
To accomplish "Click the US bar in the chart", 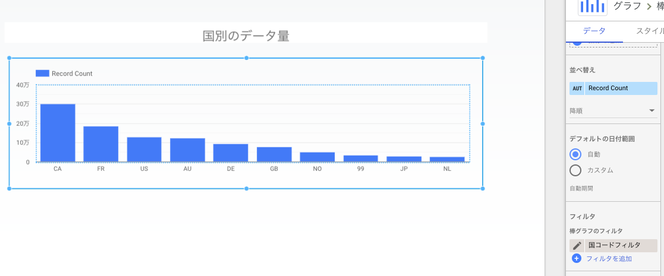I will (144, 150).
